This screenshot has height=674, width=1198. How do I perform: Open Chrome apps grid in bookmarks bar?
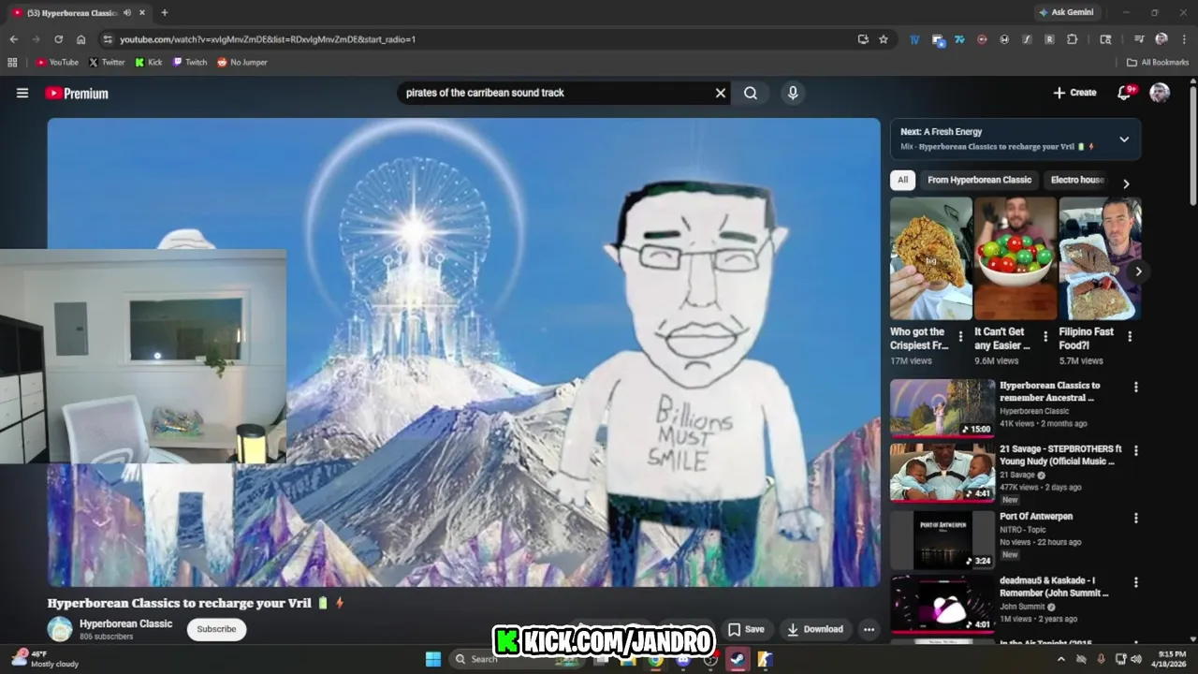pos(12,63)
